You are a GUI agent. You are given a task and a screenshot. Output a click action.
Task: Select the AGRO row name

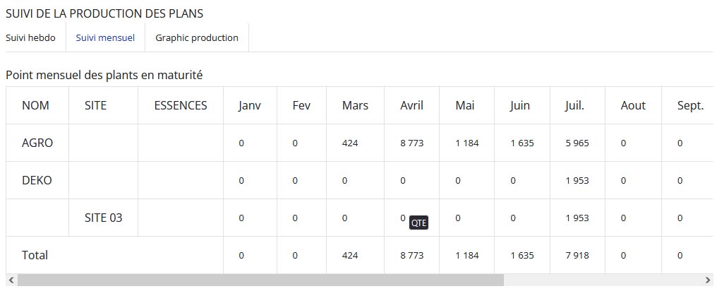(37, 143)
